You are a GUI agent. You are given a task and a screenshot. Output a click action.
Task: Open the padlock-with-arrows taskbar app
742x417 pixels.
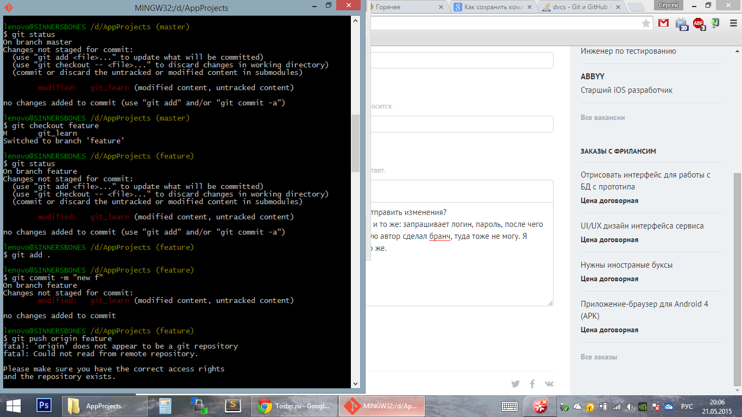[198, 406]
